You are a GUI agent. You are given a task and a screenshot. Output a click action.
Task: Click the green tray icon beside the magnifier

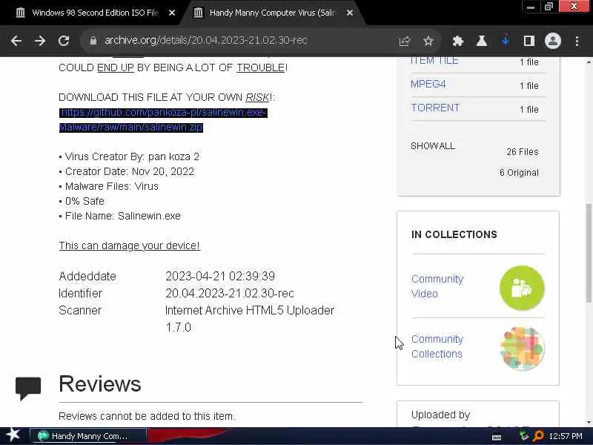[524, 436]
